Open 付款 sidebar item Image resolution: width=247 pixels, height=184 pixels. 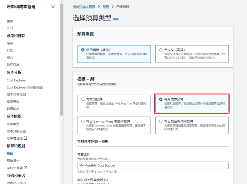[x=10, y=50]
